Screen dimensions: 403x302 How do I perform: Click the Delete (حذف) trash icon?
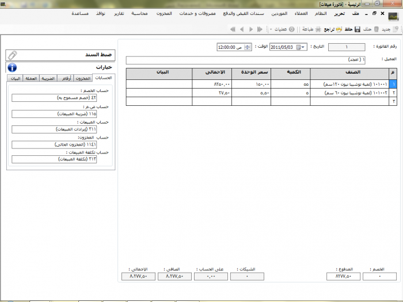point(377,29)
